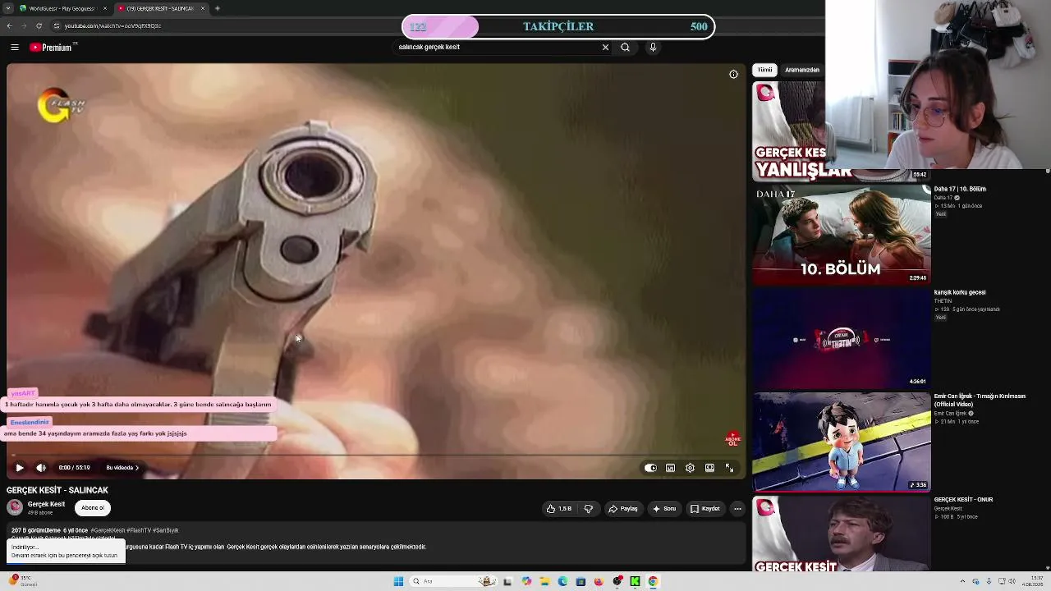
Task: Like the video (1,5 B)
Action: click(x=559, y=509)
